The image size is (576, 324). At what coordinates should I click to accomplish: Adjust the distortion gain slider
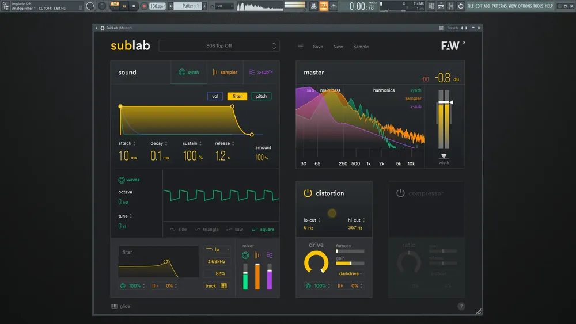pyautogui.click(x=350, y=263)
